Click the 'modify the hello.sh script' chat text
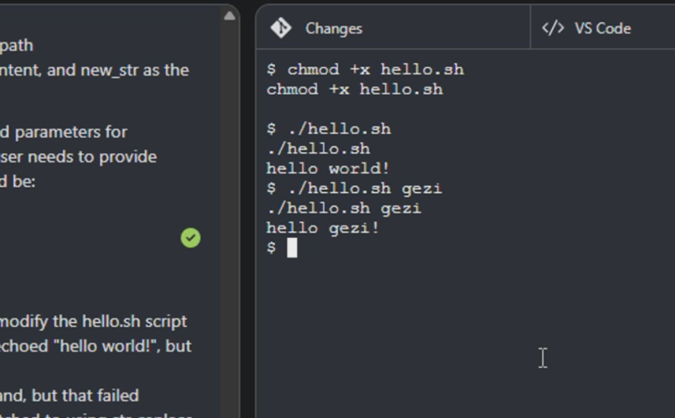The width and height of the screenshot is (675, 418). tap(93, 322)
